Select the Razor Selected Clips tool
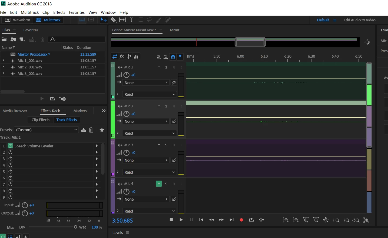The image size is (388, 238). (x=113, y=20)
